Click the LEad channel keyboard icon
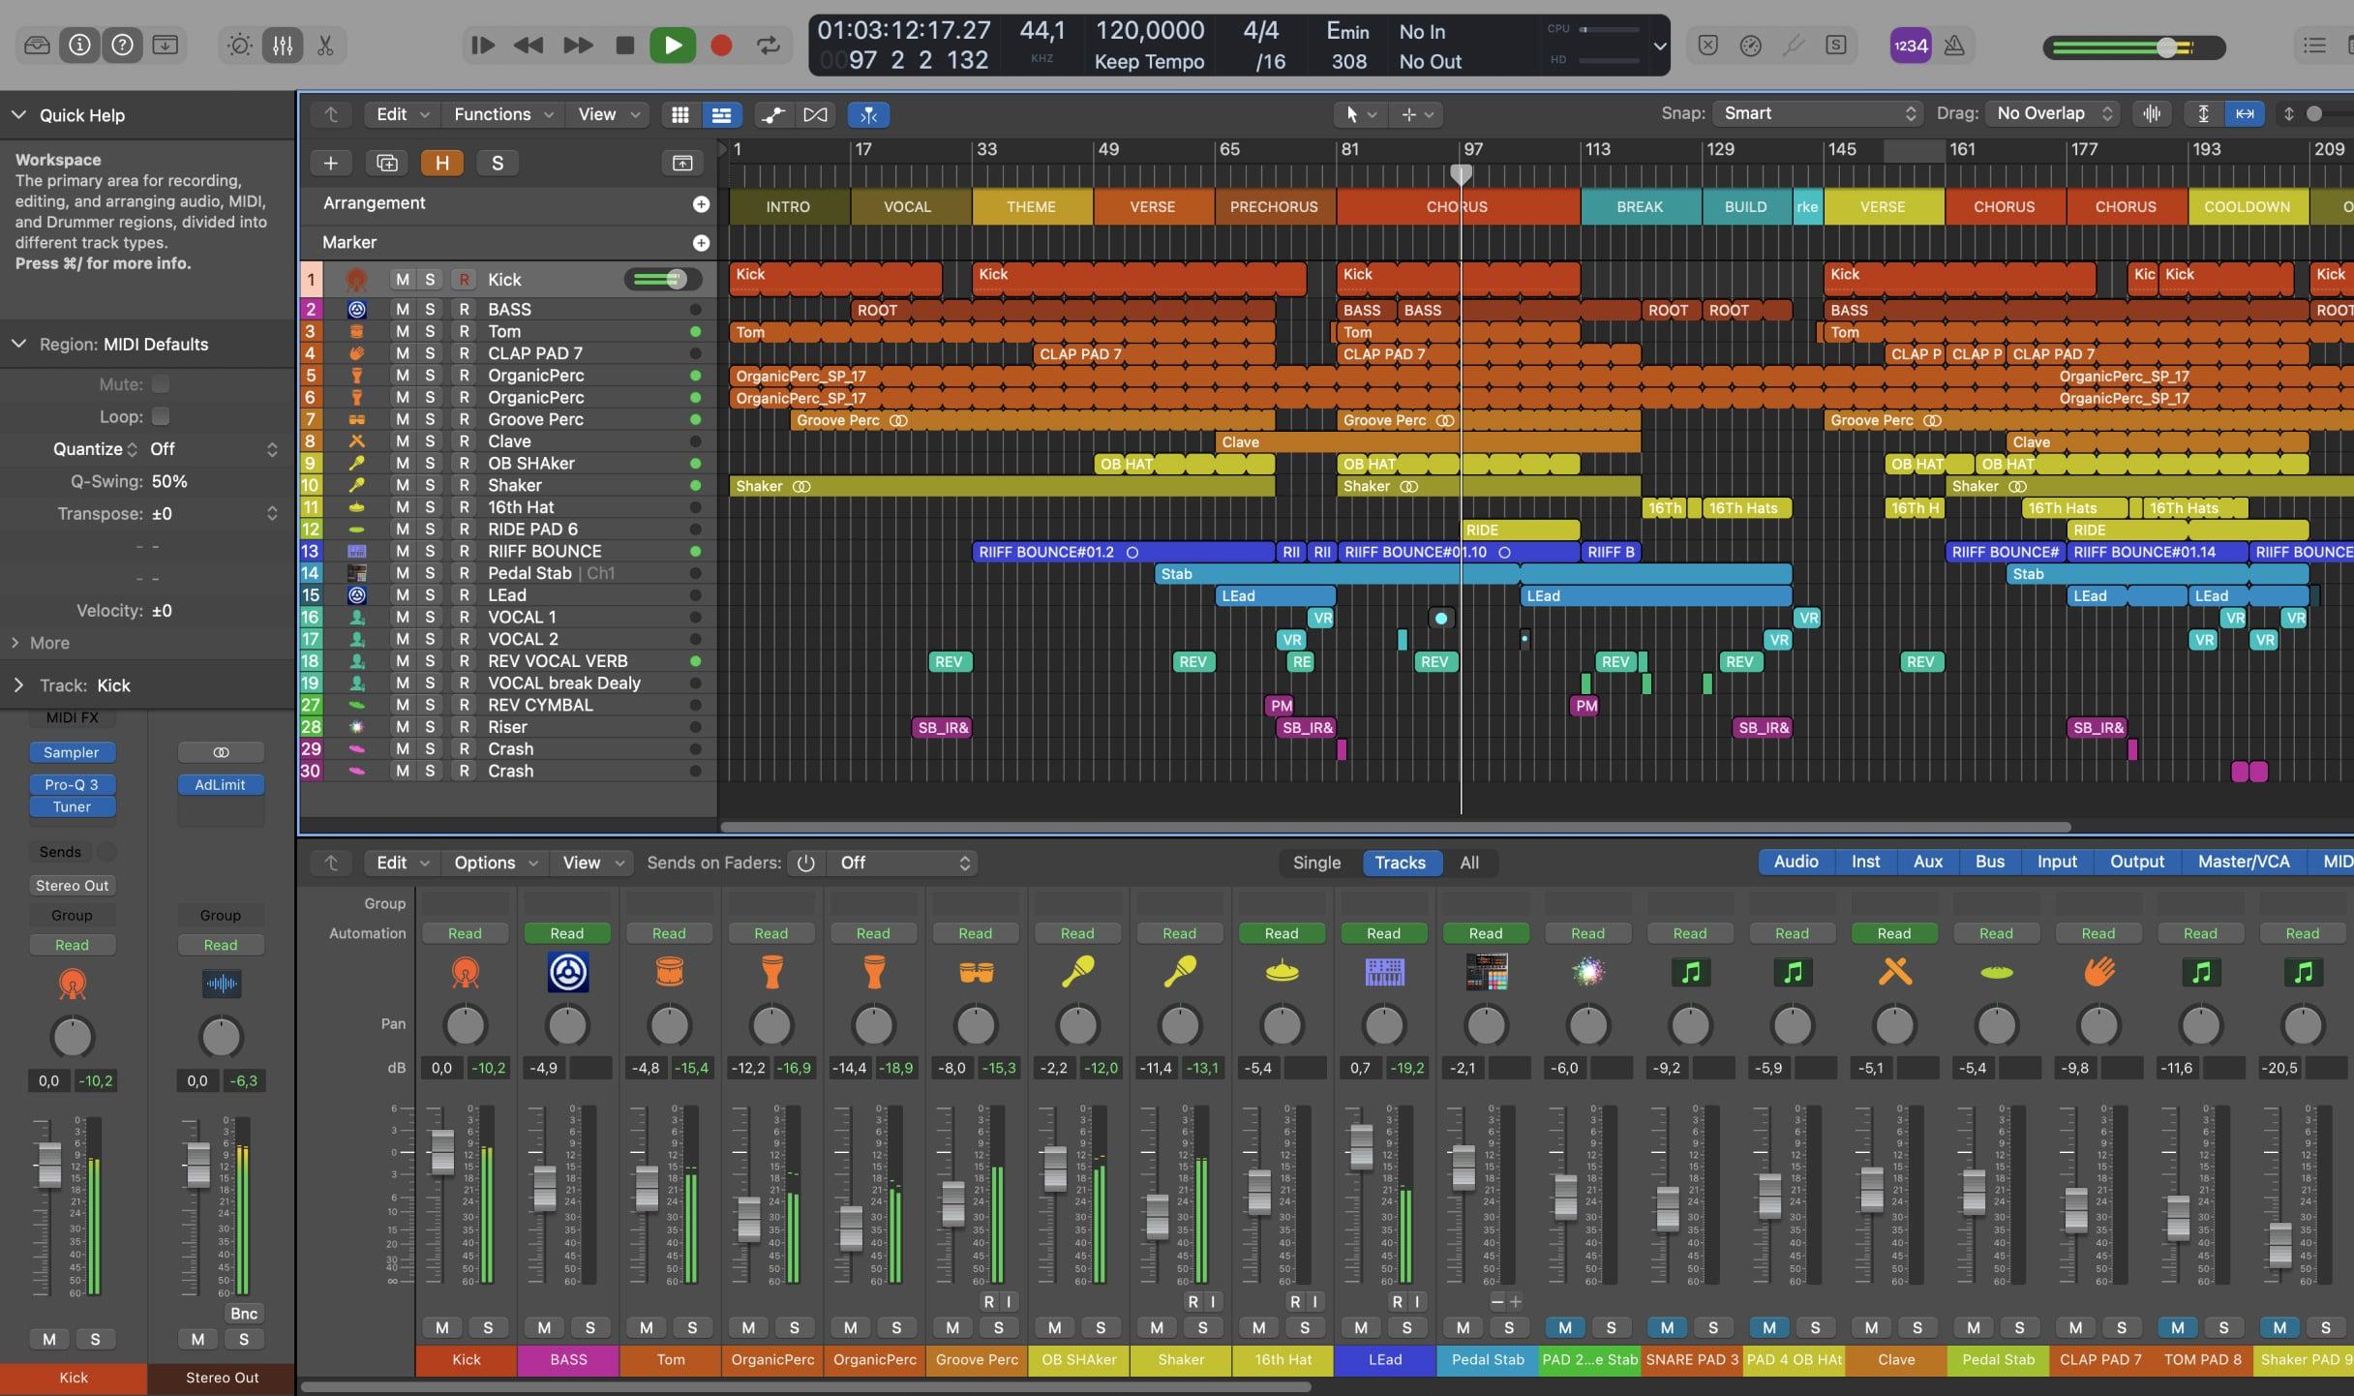The width and height of the screenshot is (2354, 1396). coord(1384,971)
